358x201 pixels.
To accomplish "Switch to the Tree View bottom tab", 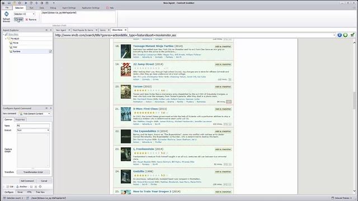I will [x=40, y=192].
